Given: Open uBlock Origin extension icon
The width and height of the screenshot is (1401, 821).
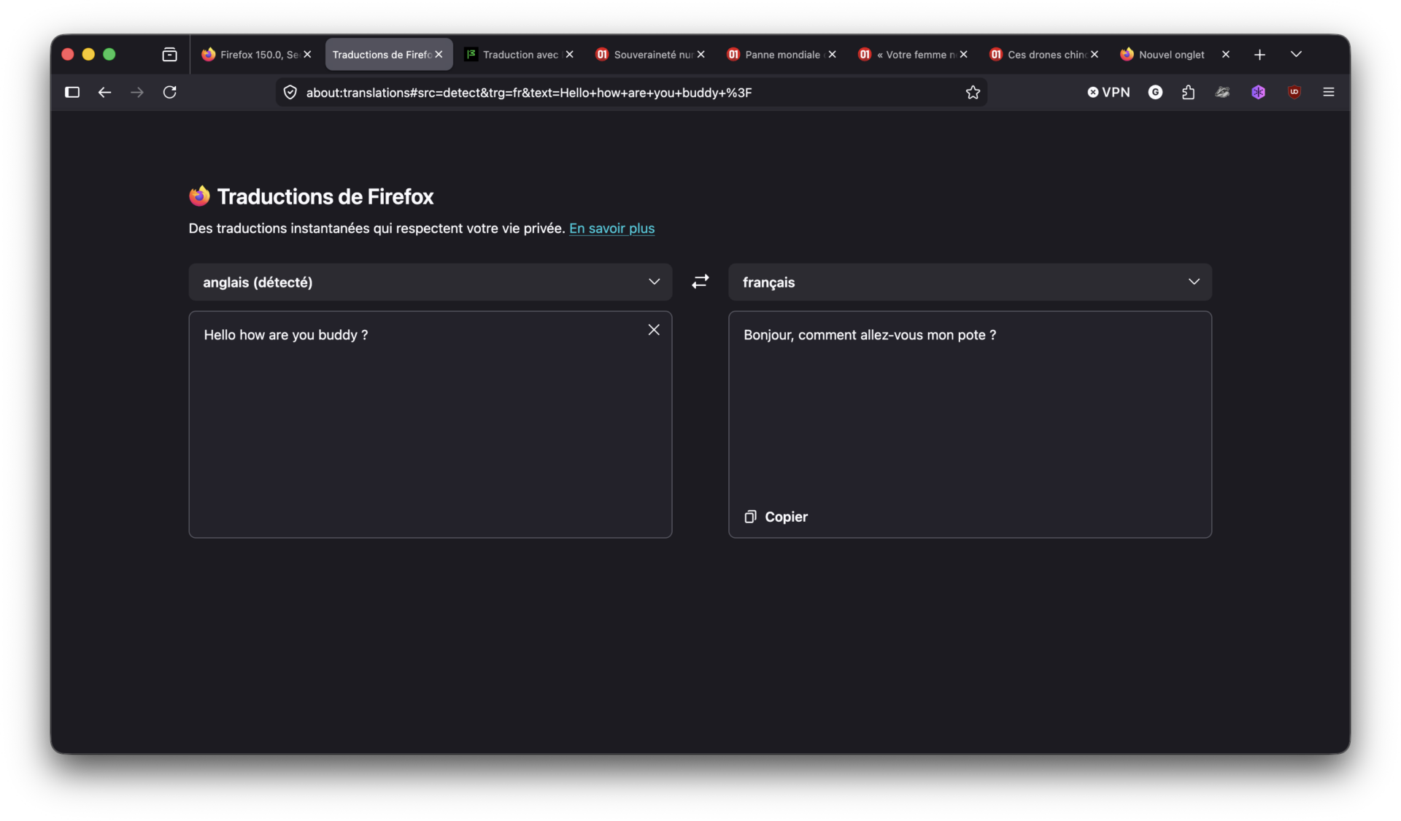Looking at the screenshot, I should (x=1294, y=93).
